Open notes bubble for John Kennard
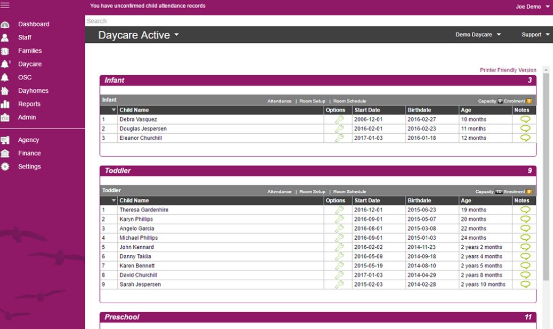This screenshot has height=329, width=553. [525, 247]
